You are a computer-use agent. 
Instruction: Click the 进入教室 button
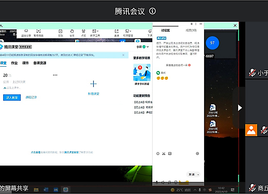(12, 98)
